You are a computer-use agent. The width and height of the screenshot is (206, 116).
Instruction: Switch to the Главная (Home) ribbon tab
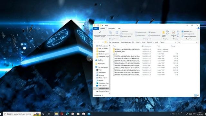coord(103,28)
